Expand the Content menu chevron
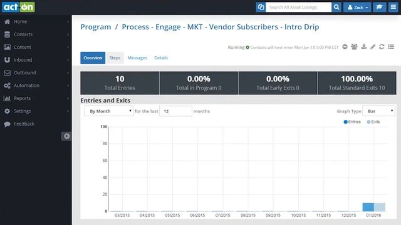 (68, 47)
